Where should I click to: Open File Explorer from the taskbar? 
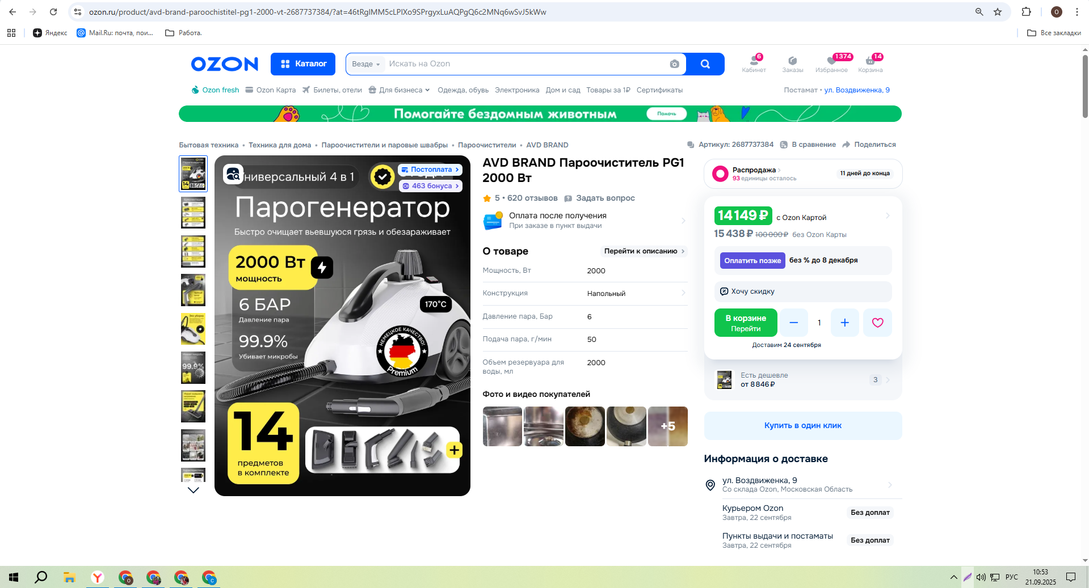[69, 577]
